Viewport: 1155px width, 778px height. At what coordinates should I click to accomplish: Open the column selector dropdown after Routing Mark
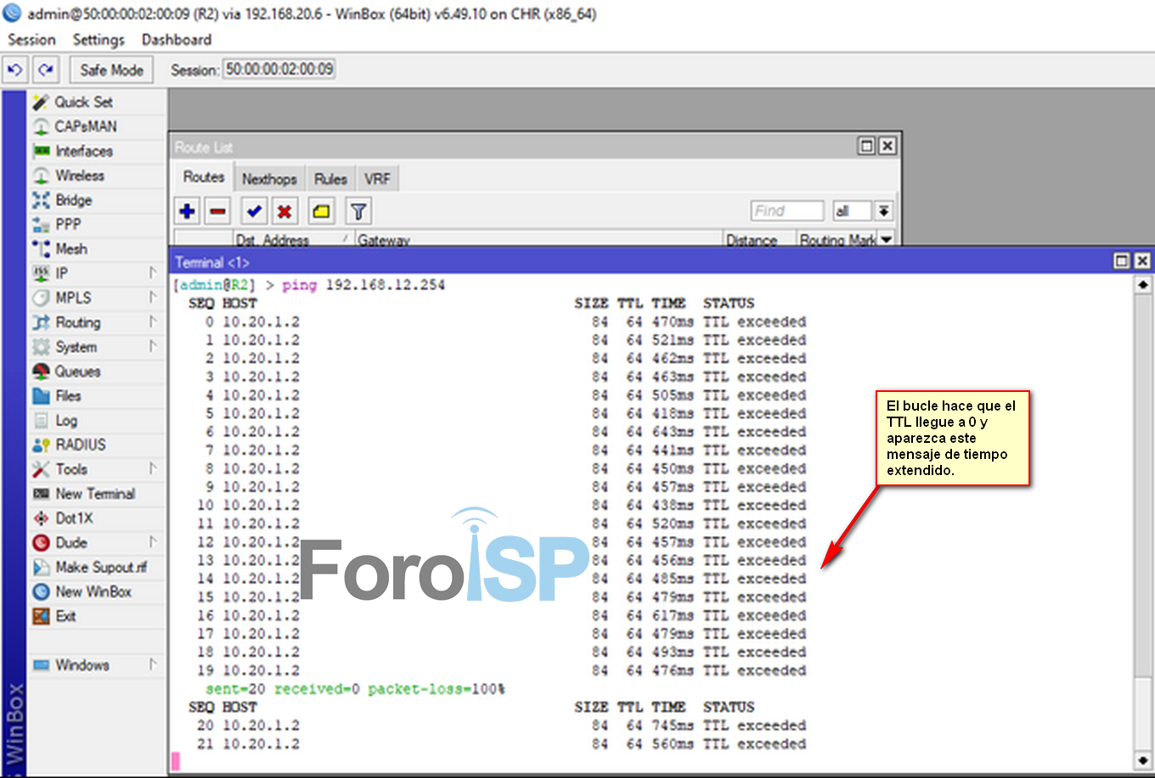[887, 240]
